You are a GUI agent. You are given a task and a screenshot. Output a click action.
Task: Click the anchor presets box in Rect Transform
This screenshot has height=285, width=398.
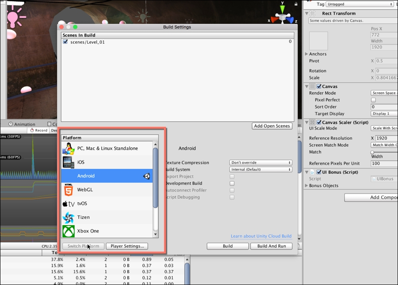point(318,41)
